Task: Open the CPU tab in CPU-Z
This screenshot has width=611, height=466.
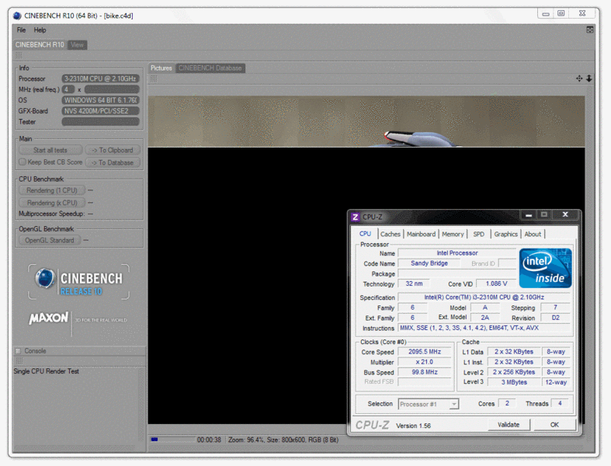Action: tap(365, 234)
